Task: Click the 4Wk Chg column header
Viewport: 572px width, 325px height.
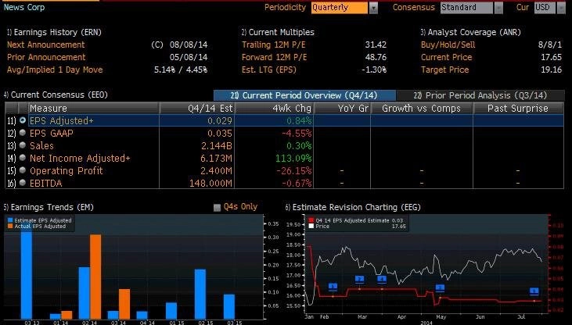Action: (275, 109)
